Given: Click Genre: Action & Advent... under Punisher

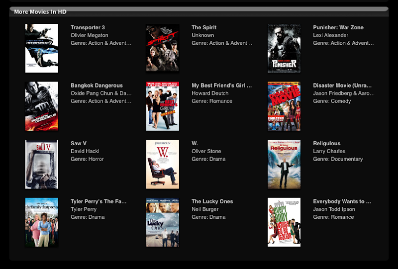Looking at the screenshot, I should (x=343, y=43).
